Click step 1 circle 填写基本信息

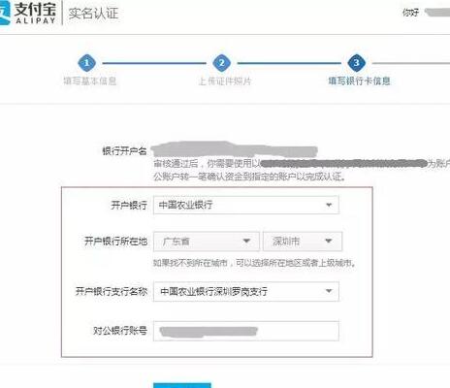click(86, 63)
